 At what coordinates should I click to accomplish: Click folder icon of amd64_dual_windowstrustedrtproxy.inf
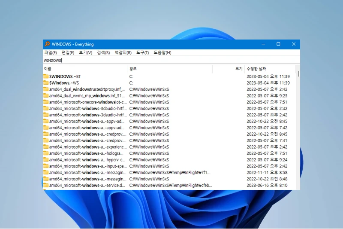tap(46, 89)
